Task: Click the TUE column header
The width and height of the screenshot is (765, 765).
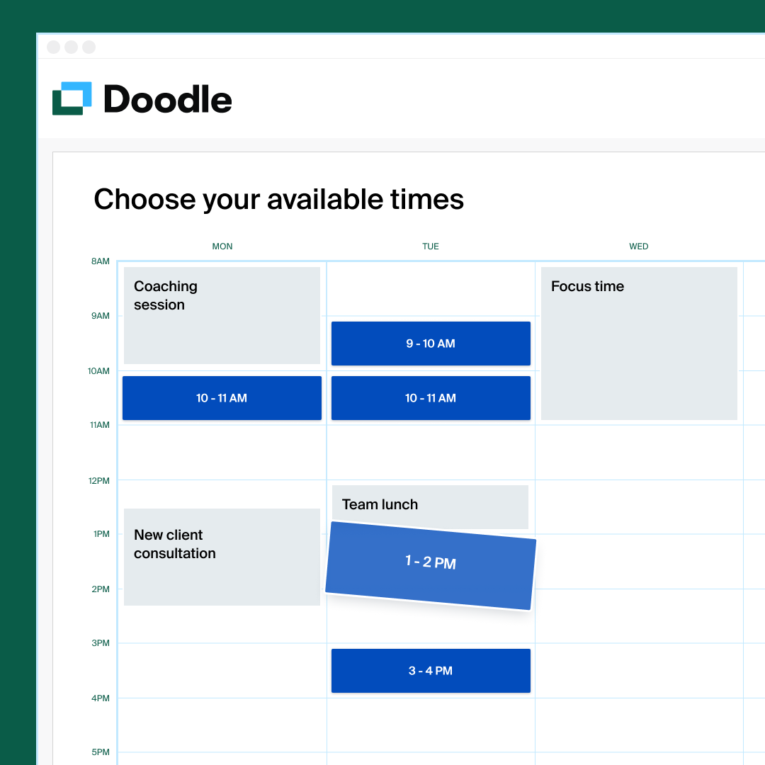Action: pos(431,246)
